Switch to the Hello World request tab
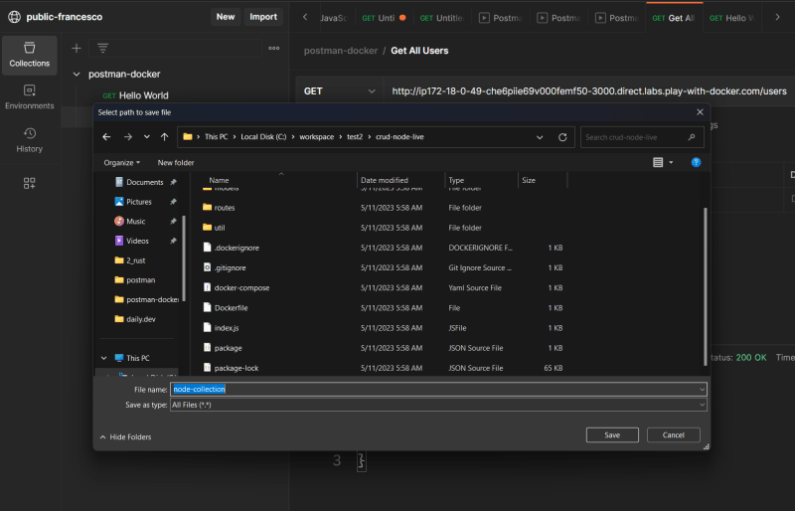This screenshot has height=511, width=795. tap(730, 18)
